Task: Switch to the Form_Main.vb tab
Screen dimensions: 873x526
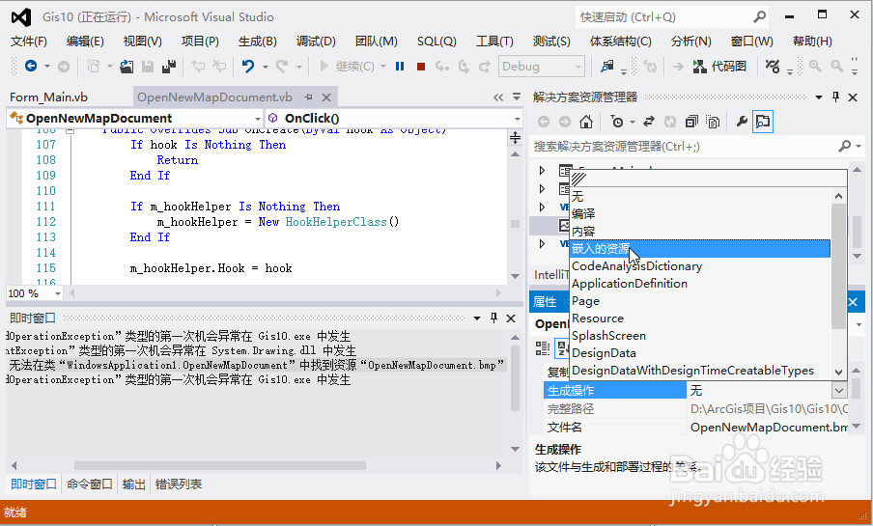Action: coord(49,97)
